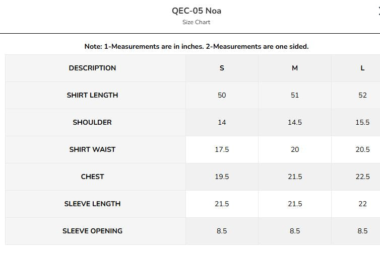
Task: Click the measurements note text
Action: [197, 46]
